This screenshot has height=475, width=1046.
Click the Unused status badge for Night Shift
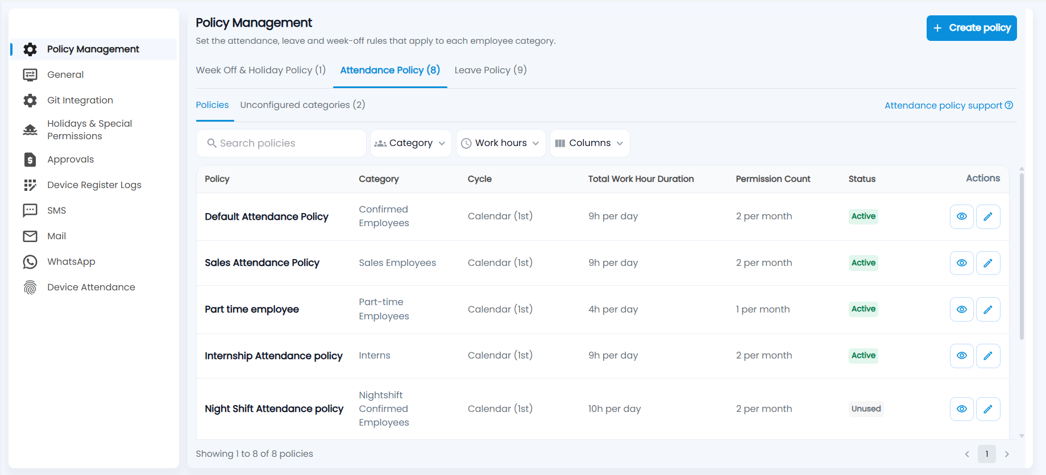[x=866, y=409]
